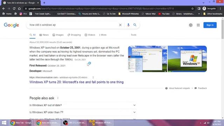
Task: Open the Windows Start menu
Action: [4, 123]
